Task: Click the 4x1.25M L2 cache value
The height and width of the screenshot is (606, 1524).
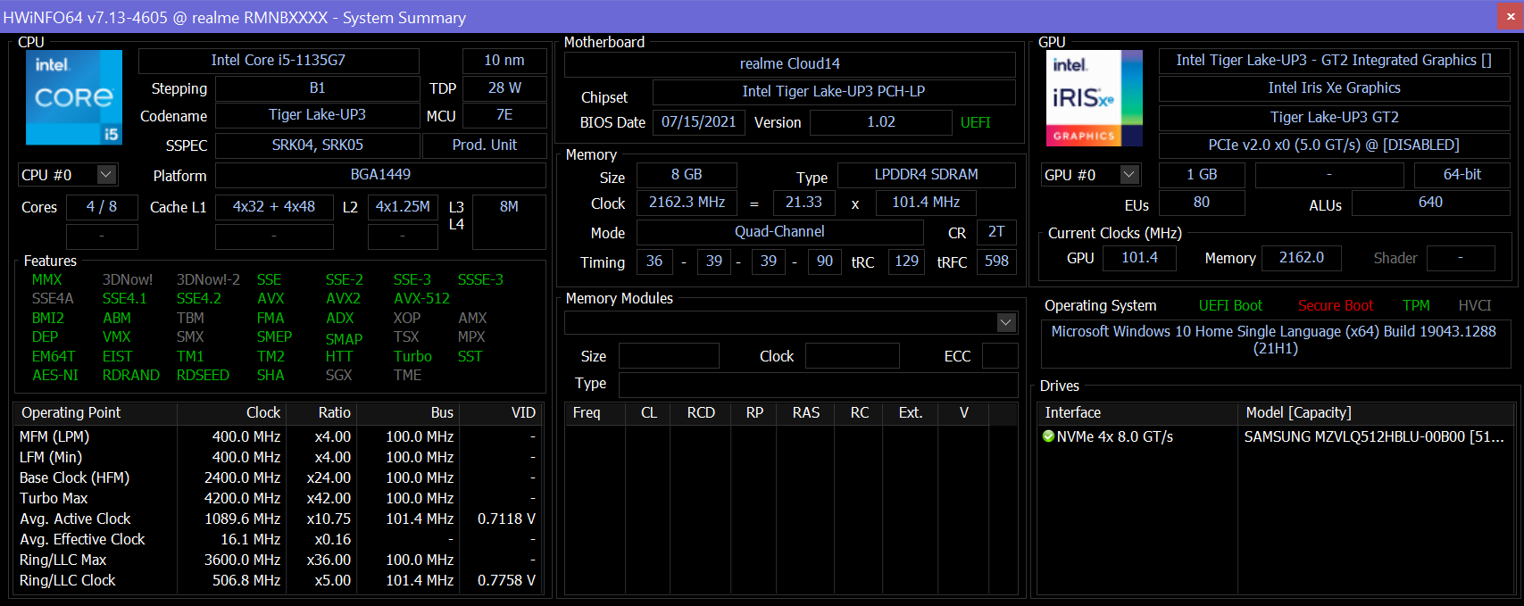Action: click(403, 207)
